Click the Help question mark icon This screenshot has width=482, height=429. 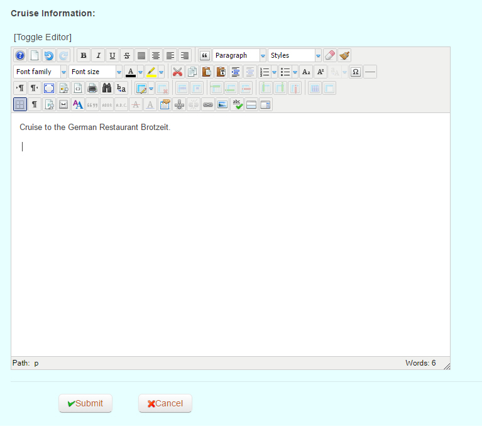point(20,55)
